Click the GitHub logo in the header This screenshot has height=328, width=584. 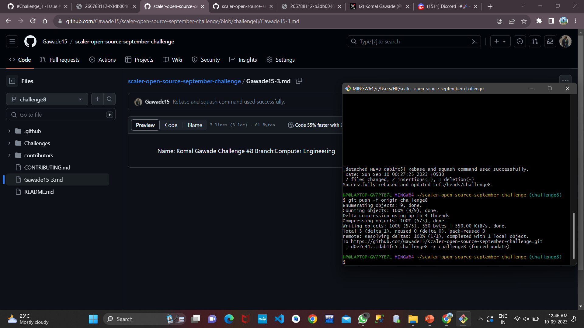click(x=30, y=41)
